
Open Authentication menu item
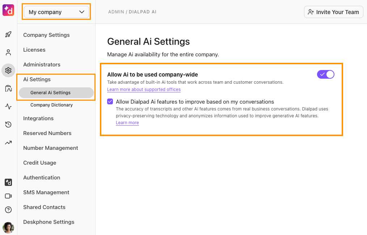pyautogui.click(x=42, y=178)
